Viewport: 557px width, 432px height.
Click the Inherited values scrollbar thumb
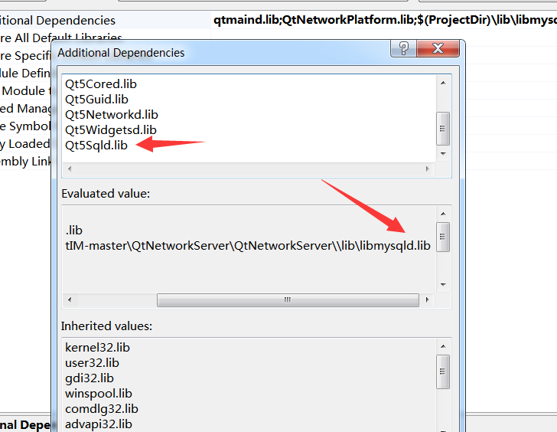click(x=443, y=372)
